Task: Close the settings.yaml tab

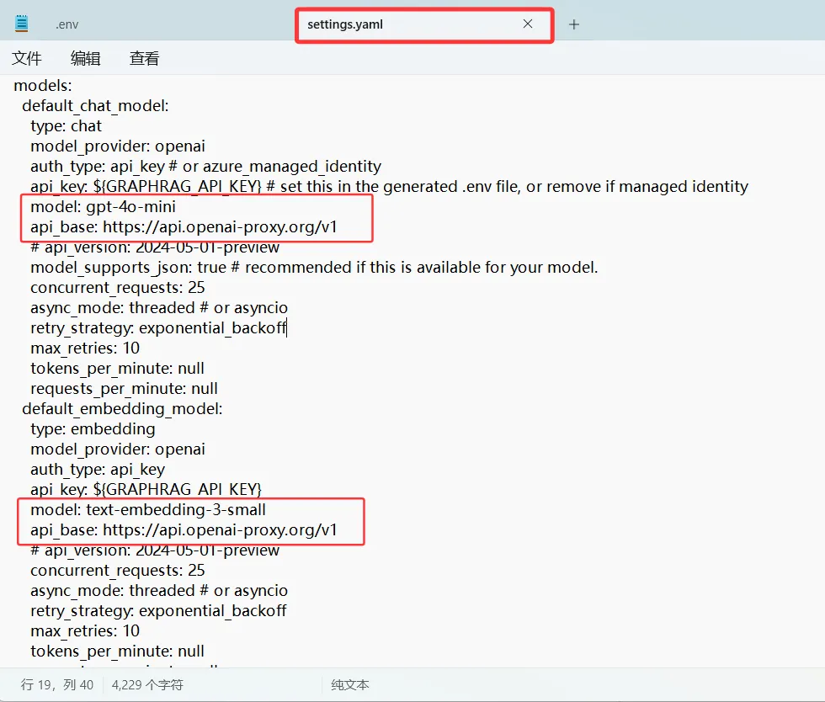Action: tap(528, 24)
